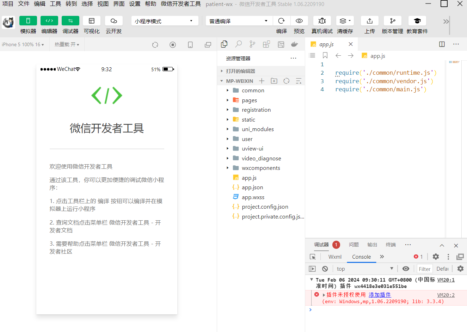Click the 添加插件 link in console
This screenshot has width=467, height=332.
380,295
